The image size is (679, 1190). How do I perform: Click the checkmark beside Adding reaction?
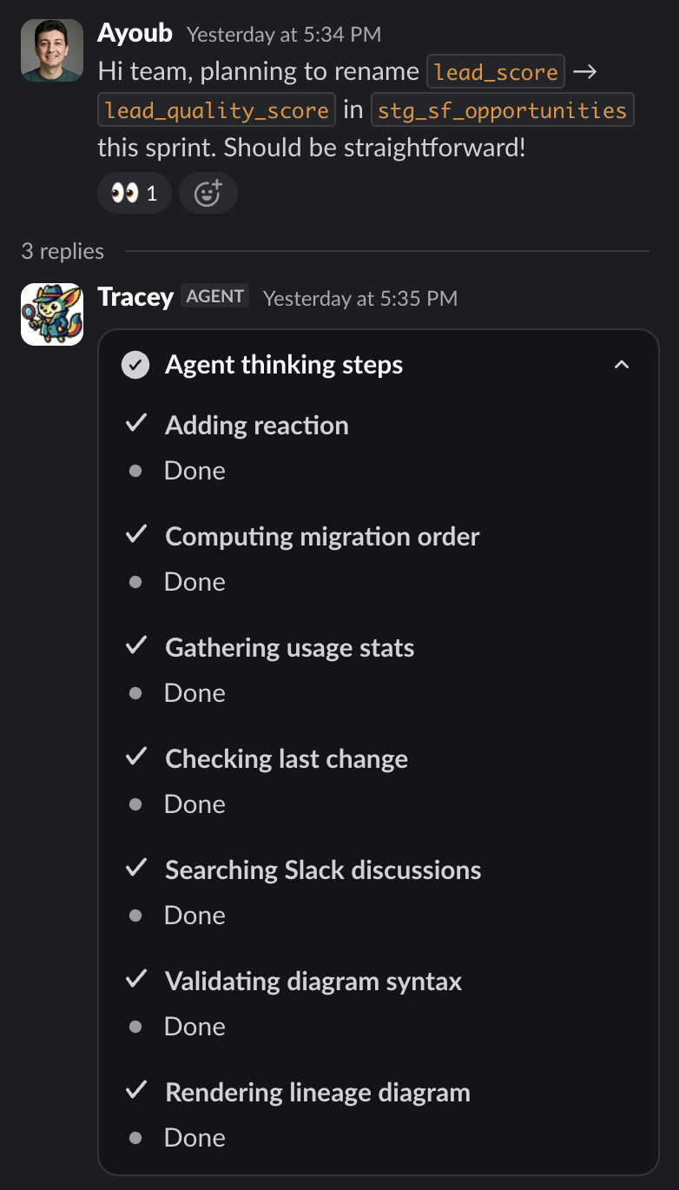point(135,424)
